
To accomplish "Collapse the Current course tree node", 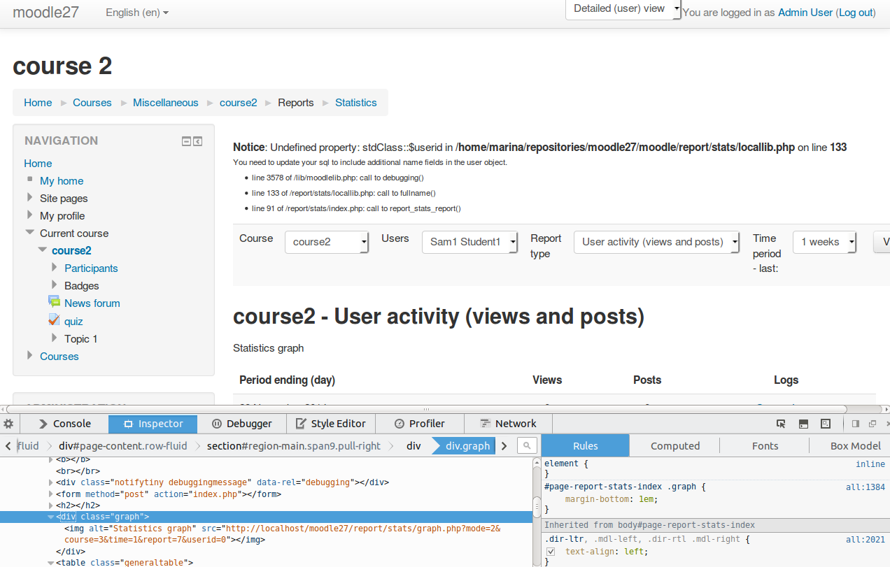I will (x=29, y=233).
